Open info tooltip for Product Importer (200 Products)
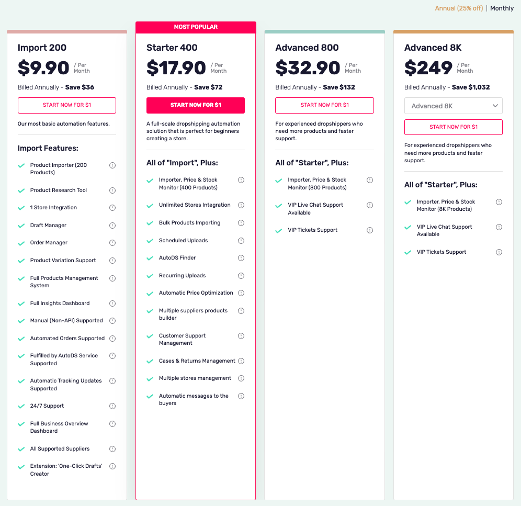The width and height of the screenshot is (521, 506). (112, 165)
